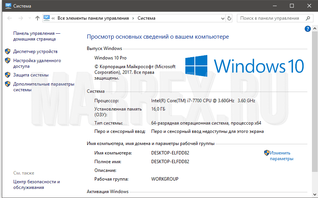The height and width of the screenshot is (198, 318).
Task: Click the См. также label
Action: click(x=24, y=173)
